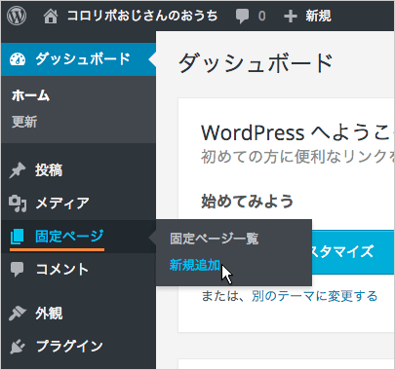This screenshot has width=395, height=370.
Task: Open ホーム under the dashboard menu
Action: pyautogui.click(x=30, y=95)
